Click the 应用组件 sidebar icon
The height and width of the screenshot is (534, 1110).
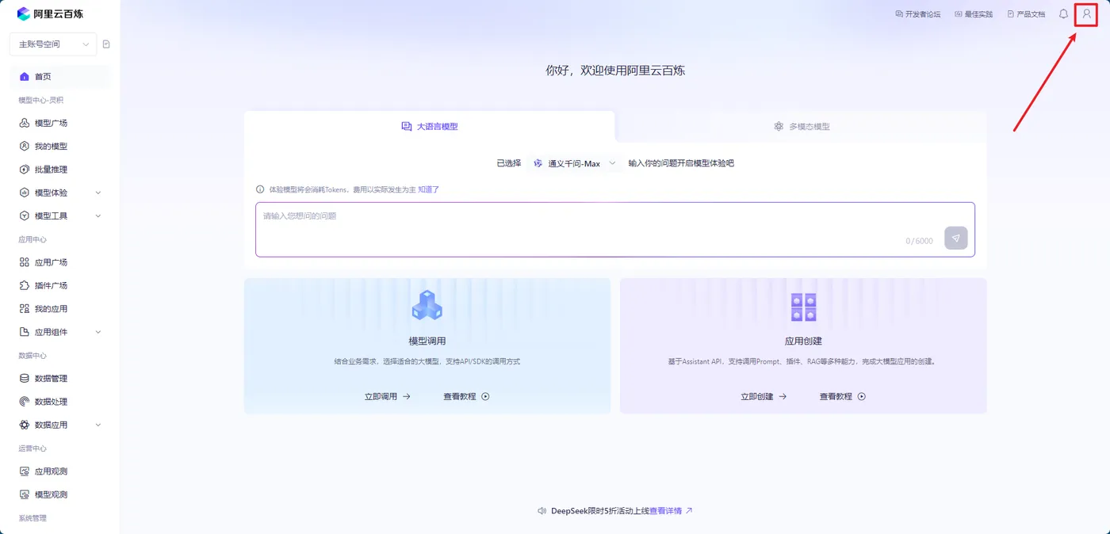pos(24,332)
